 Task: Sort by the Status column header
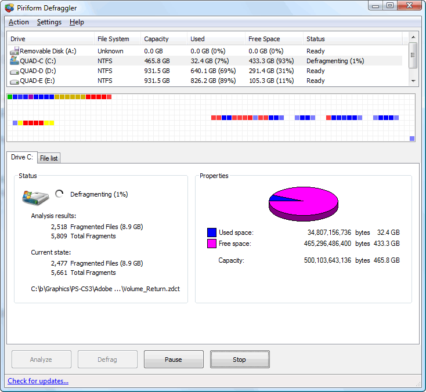click(x=352, y=39)
